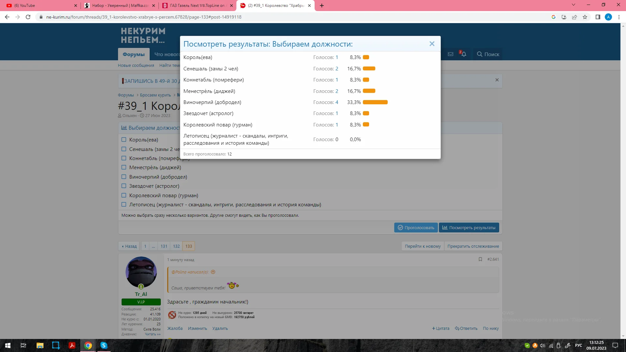
Task: Click the Share page icon in address bar
Action: (x=574, y=17)
